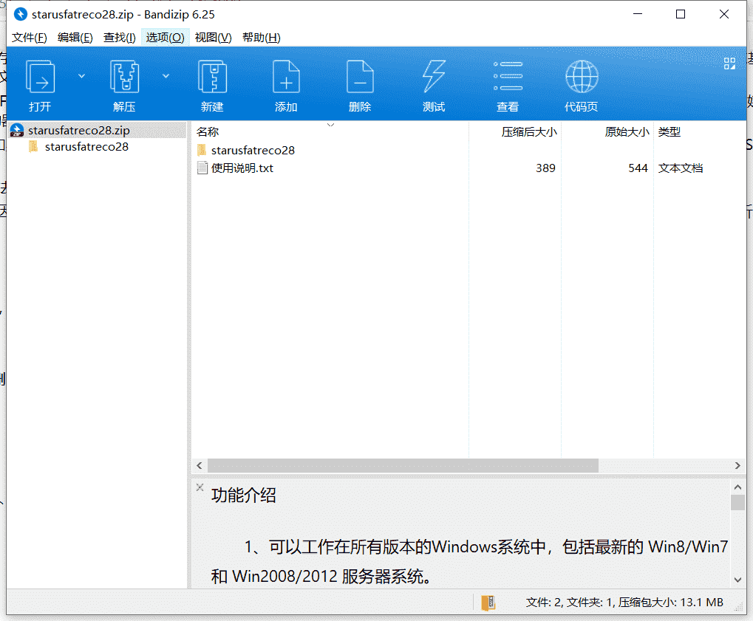753x621 pixels.
Task: Open the 选项(O) menu
Action: pyautogui.click(x=166, y=38)
